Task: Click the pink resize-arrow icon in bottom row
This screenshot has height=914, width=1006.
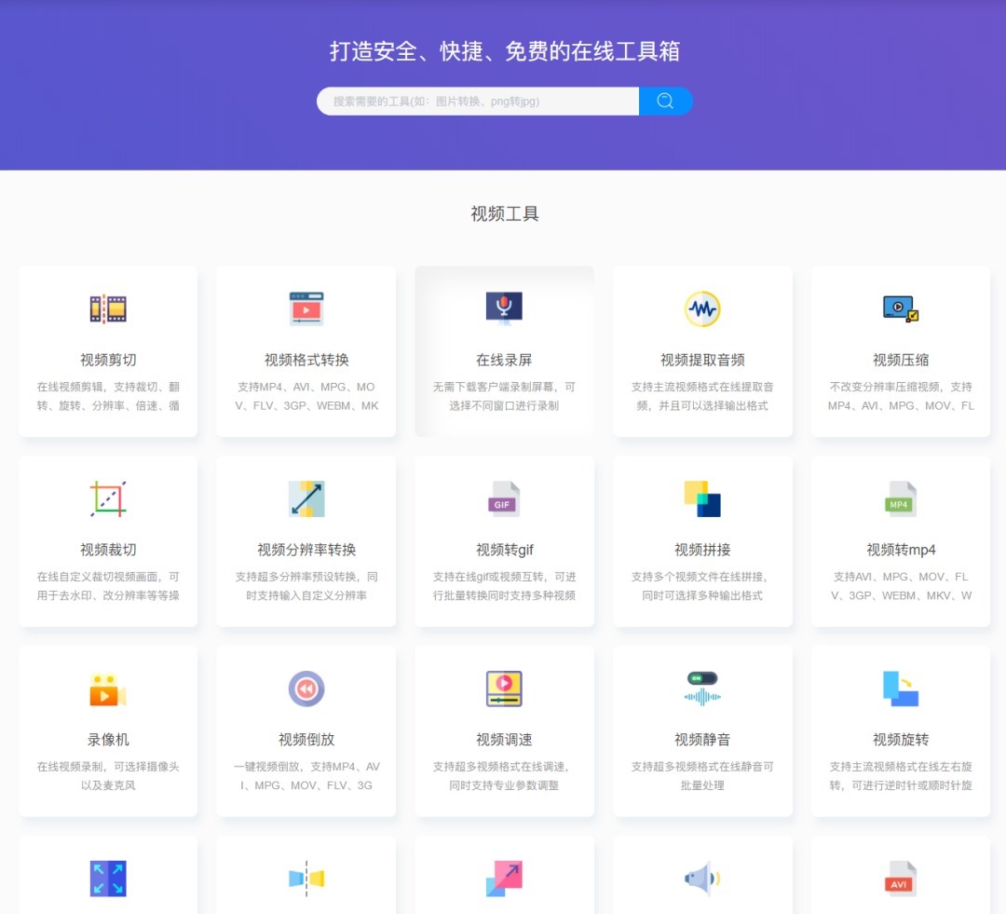Action: pyautogui.click(x=504, y=879)
